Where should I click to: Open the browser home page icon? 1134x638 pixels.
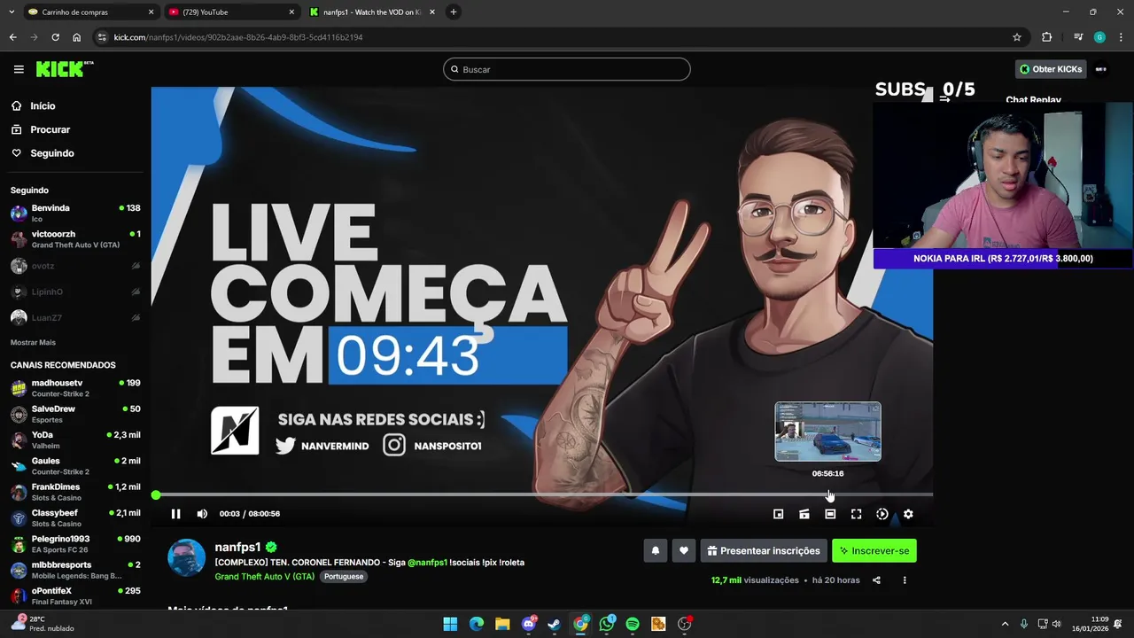pyautogui.click(x=76, y=37)
